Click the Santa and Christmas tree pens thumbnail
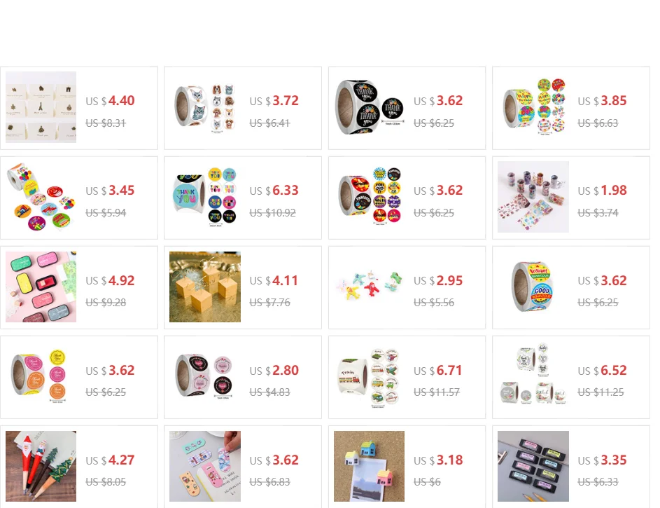The height and width of the screenshot is (508, 660). pyautogui.click(x=41, y=466)
